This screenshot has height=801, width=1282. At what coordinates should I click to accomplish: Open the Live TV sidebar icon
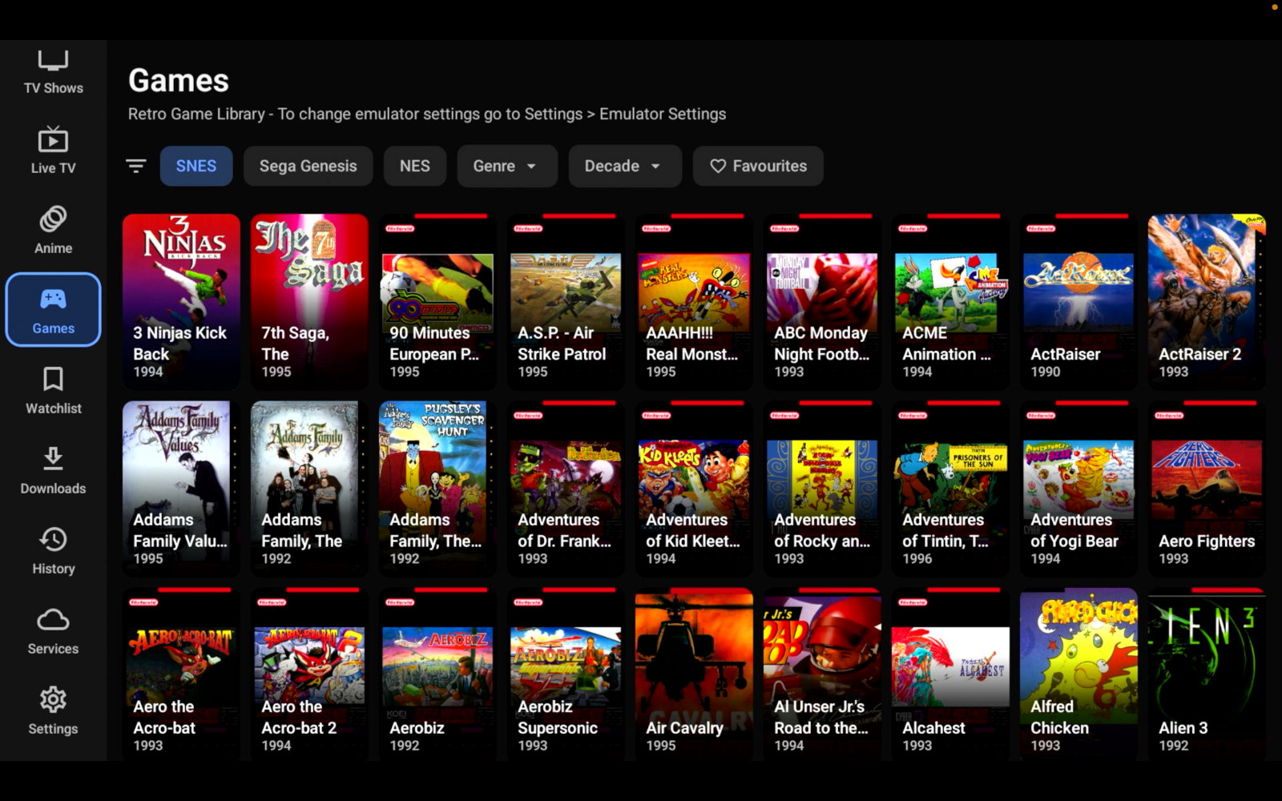(x=53, y=140)
